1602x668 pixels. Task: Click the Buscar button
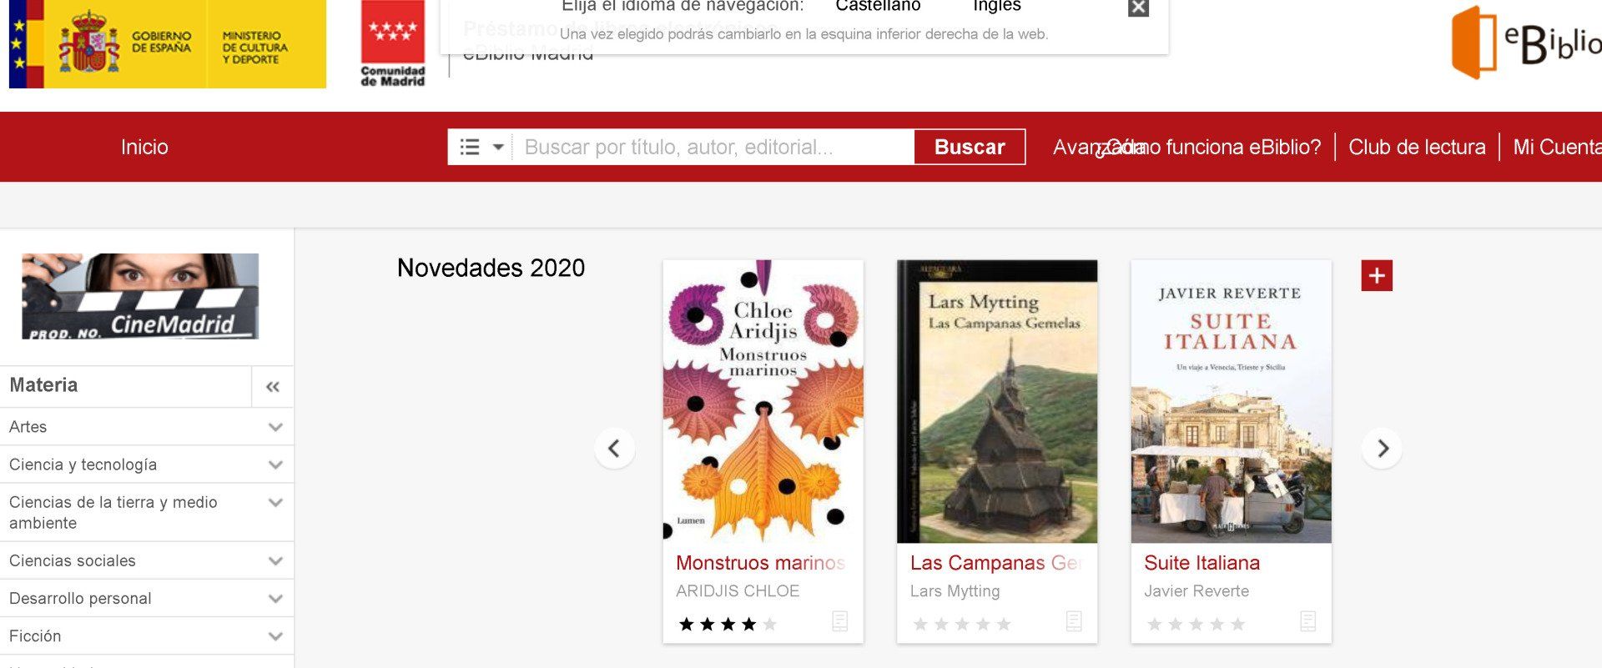(x=970, y=147)
